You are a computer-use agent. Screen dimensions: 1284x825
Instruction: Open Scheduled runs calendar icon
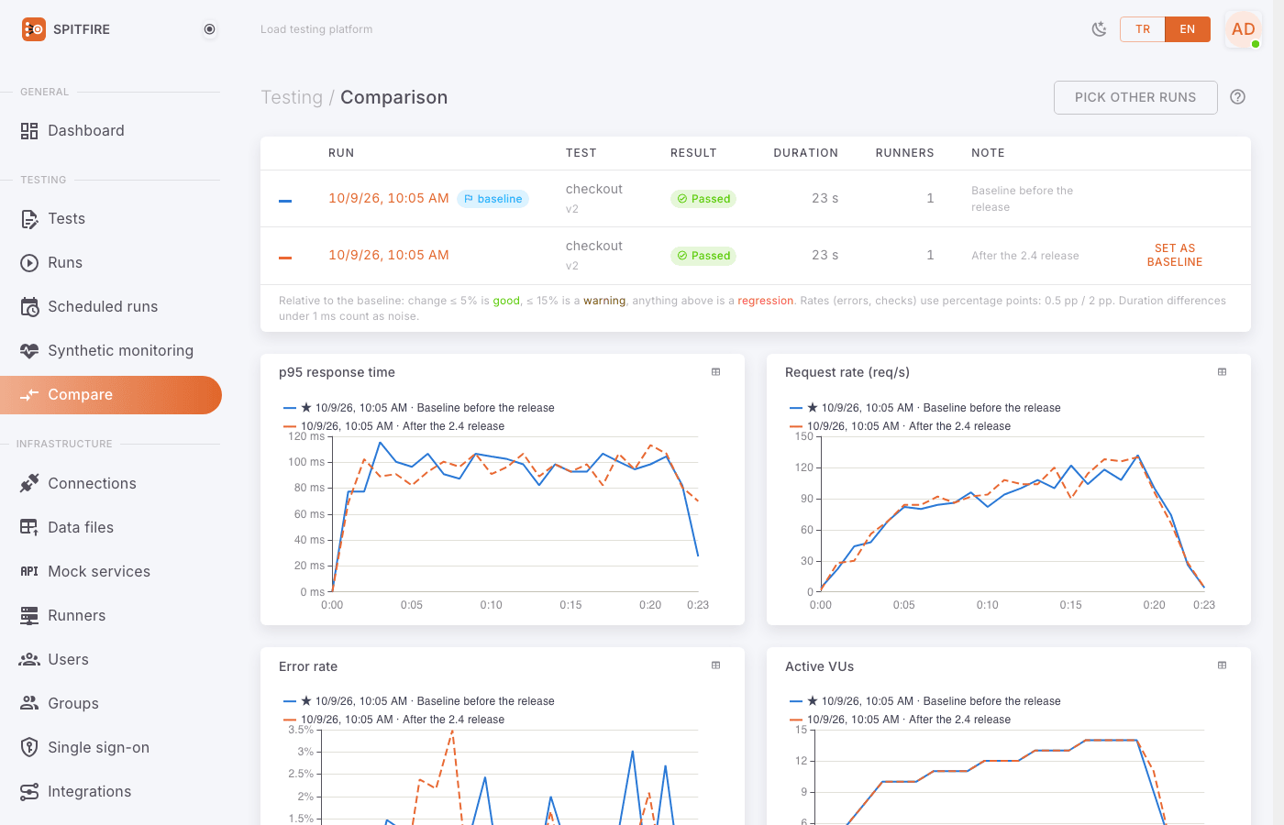point(29,307)
